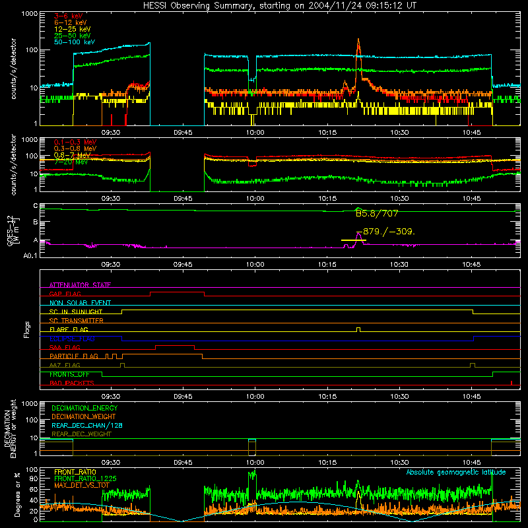Click the HESSI Observing Summary plot title
This screenshot has height=528, width=528.
280,6
